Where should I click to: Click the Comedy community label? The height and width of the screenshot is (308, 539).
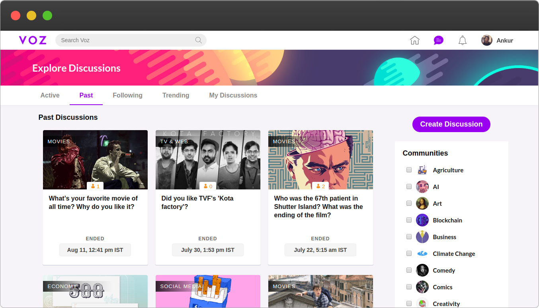coord(444,270)
